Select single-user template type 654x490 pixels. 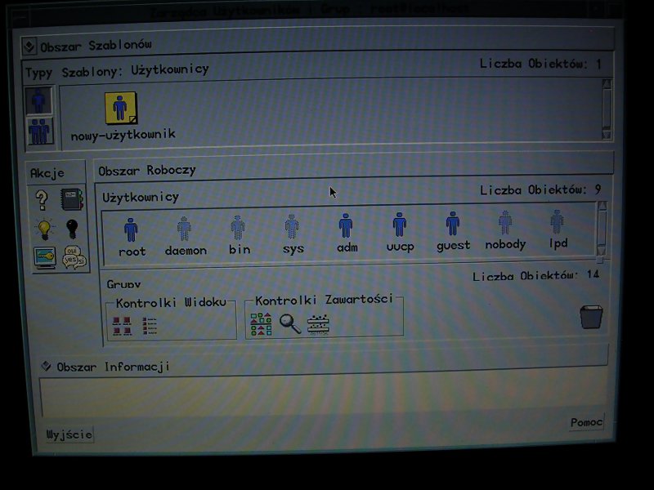[39, 100]
